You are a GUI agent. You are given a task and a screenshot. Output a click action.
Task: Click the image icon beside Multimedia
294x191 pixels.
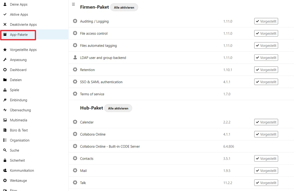[5, 120]
